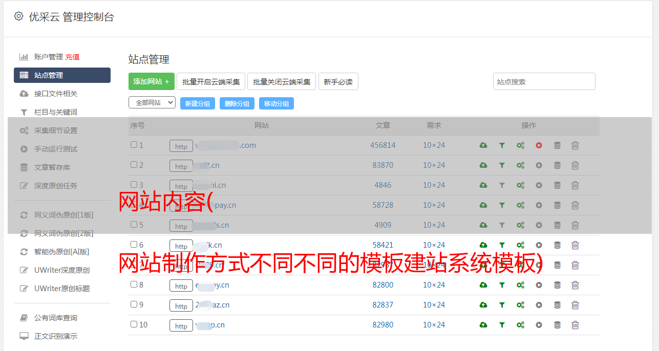
Task: Open UWriter深度原创 in the sidebar
Action: click(x=62, y=270)
